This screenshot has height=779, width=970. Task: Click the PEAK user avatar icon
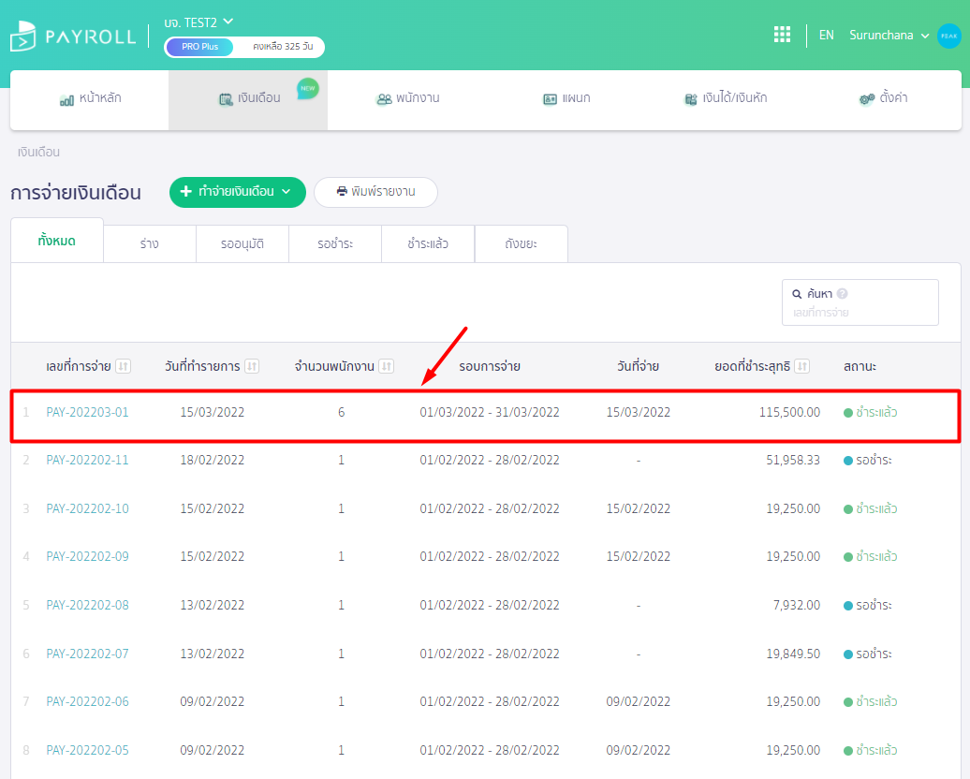[x=948, y=36]
